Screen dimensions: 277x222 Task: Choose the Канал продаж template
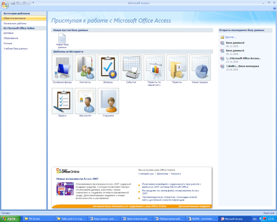(200, 69)
